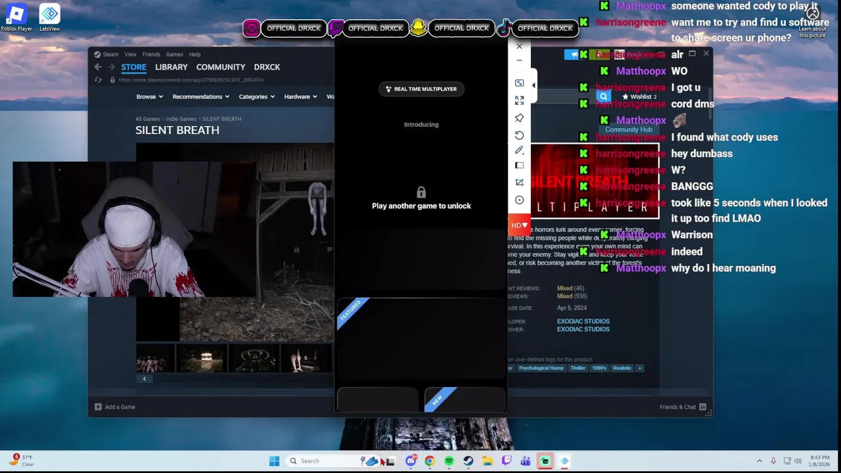The height and width of the screenshot is (473, 841).
Task: Switch to the LIBRARY tab
Action: click(171, 67)
